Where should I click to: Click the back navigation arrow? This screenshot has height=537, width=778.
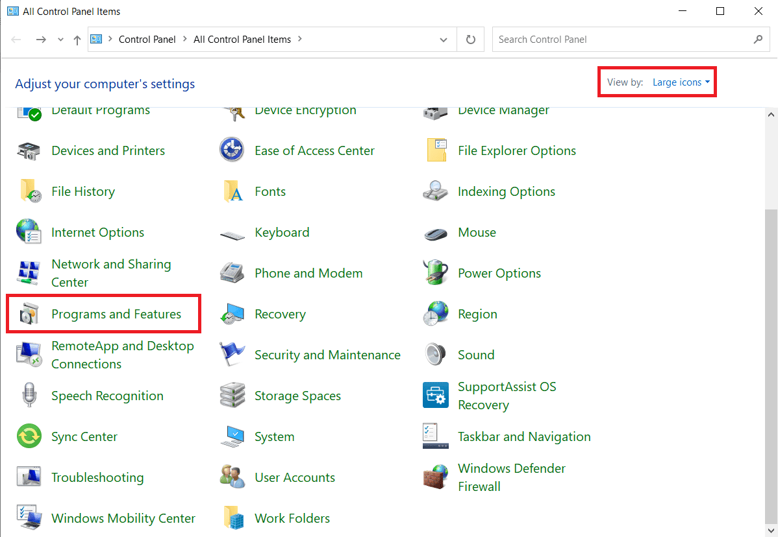coord(16,39)
